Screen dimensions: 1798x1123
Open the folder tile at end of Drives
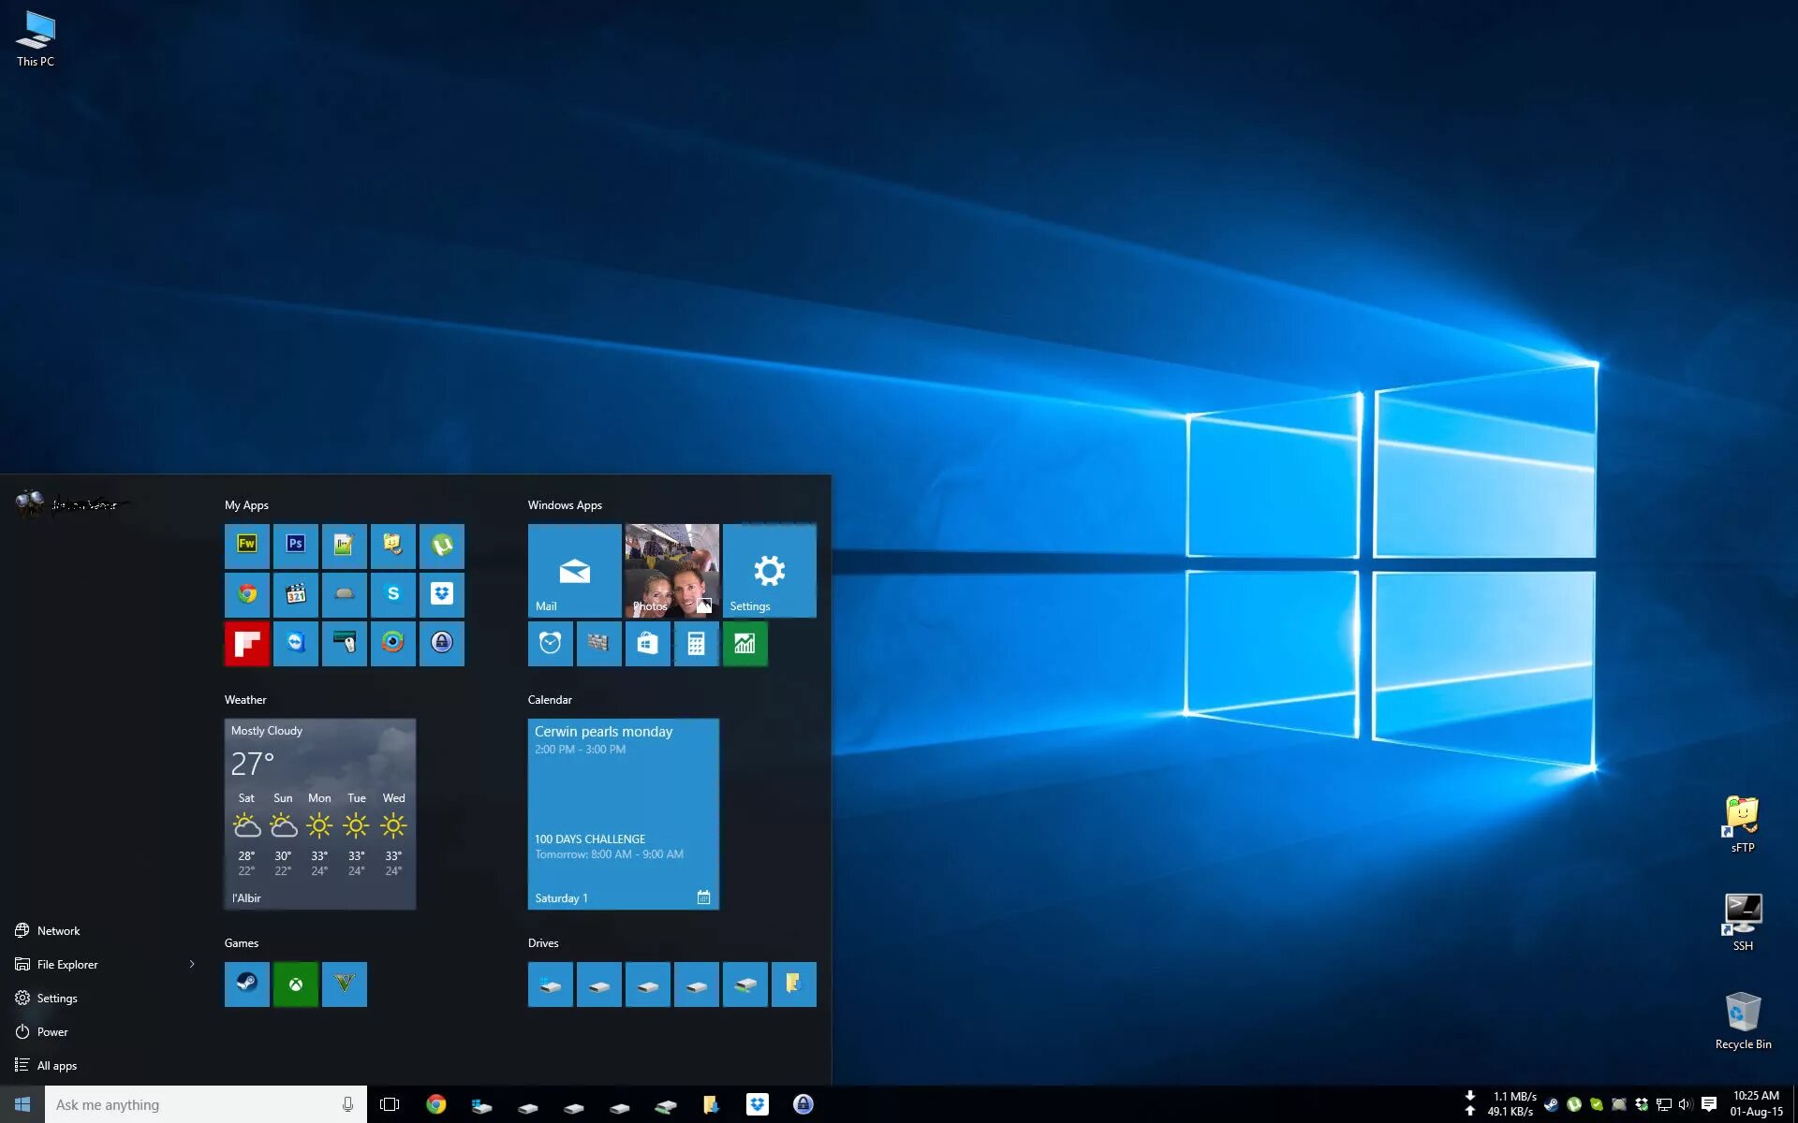793,984
